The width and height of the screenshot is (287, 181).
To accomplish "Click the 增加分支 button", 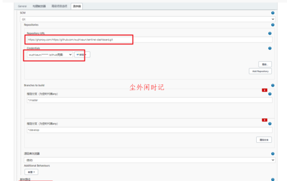I will [x=264, y=140].
